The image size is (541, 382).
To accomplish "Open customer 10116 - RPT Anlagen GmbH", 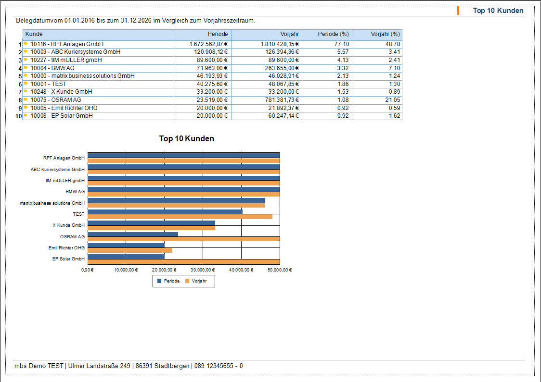I will [67, 44].
